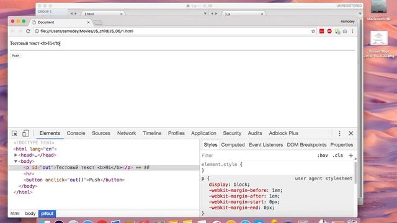Screen dimensions: 397x223
Task: Toggle the device toolbar icon in DevTools
Action: (x=25, y=133)
